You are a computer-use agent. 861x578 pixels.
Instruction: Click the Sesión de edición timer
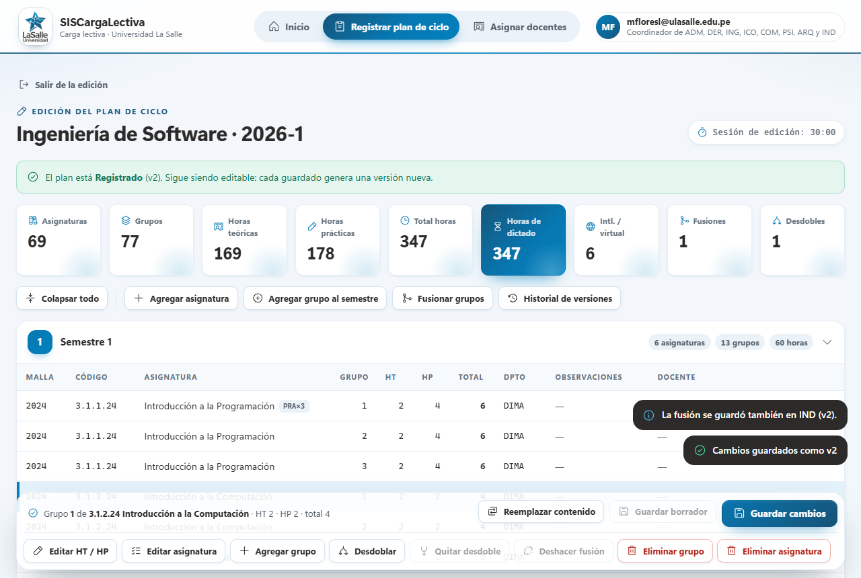[766, 132]
